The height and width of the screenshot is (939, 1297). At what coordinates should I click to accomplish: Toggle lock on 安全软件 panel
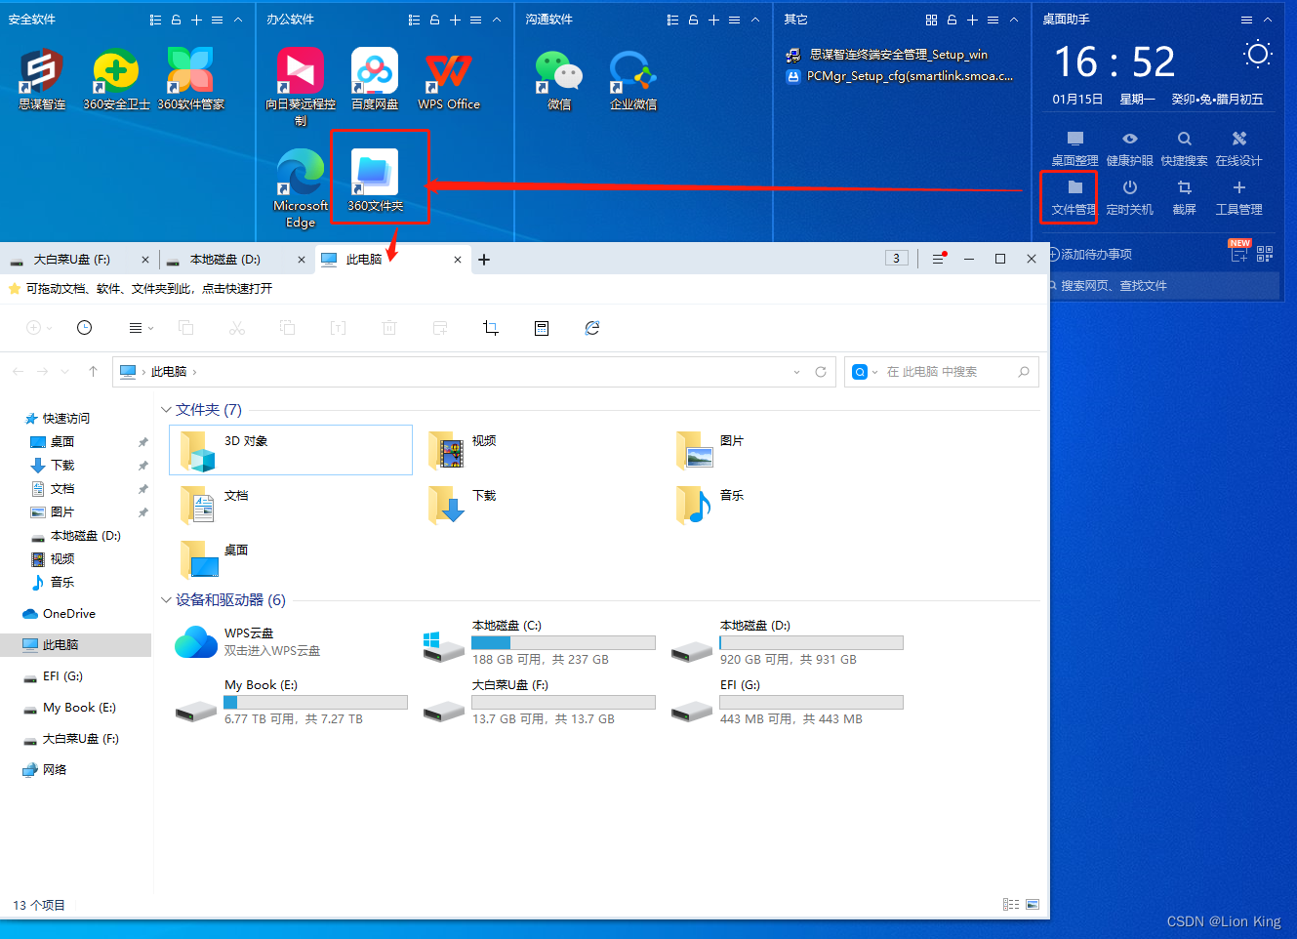pyautogui.click(x=176, y=20)
